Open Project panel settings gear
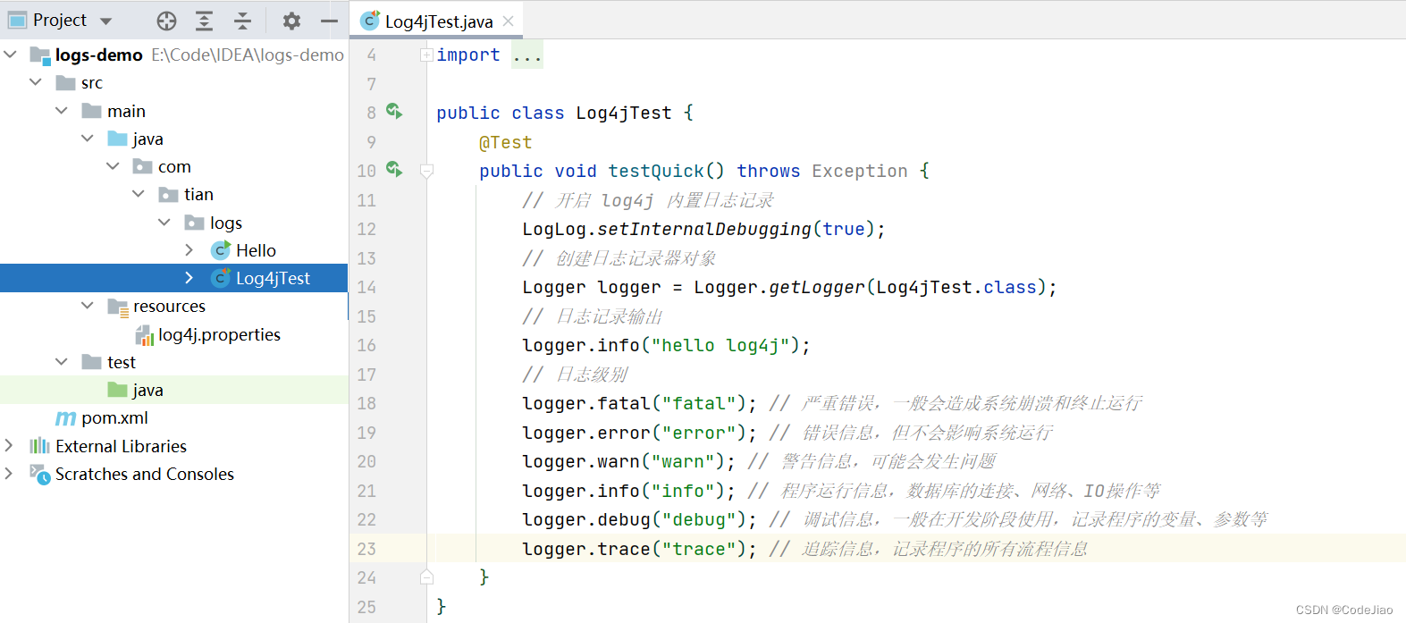 pyautogui.click(x=291, y=21)
